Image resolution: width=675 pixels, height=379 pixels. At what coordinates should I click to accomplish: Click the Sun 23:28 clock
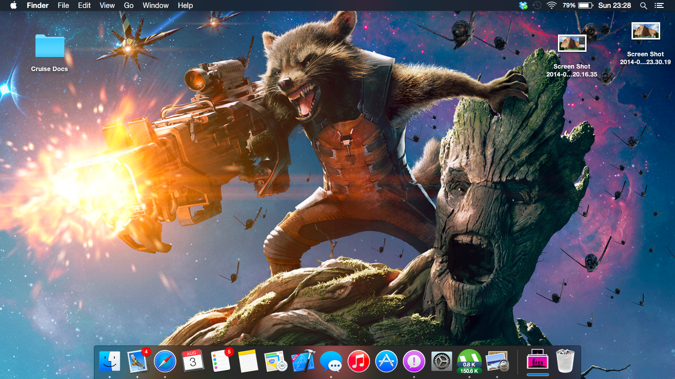click(615, 5)
